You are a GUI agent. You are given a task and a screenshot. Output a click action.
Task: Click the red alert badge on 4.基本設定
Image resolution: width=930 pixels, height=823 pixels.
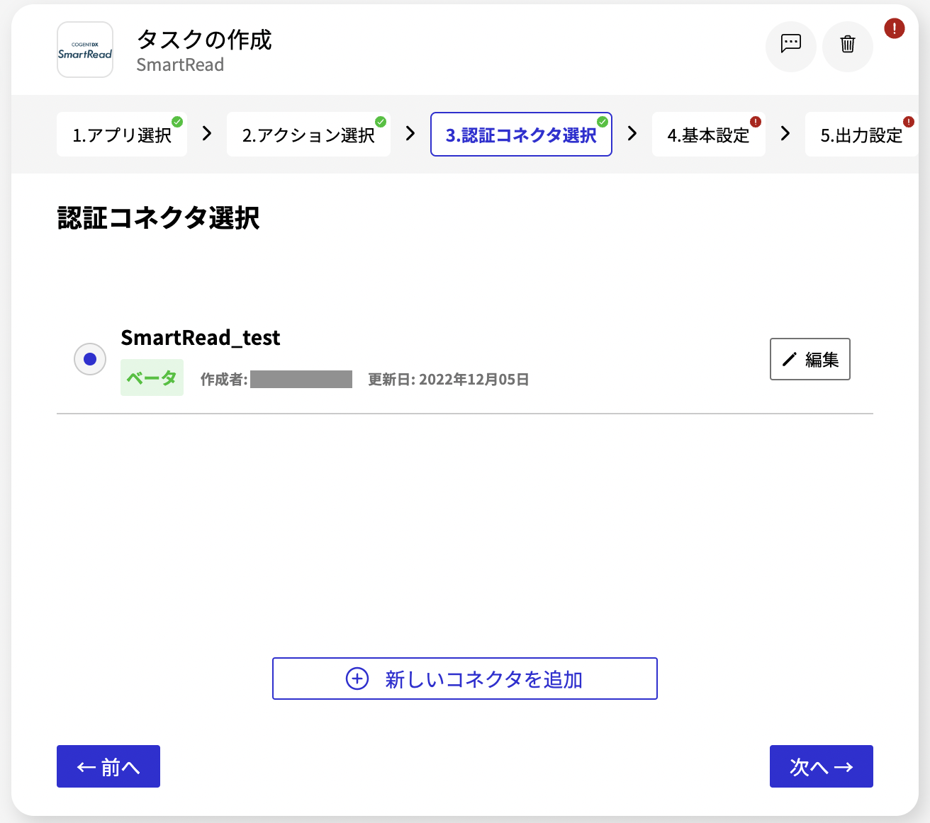756,122
